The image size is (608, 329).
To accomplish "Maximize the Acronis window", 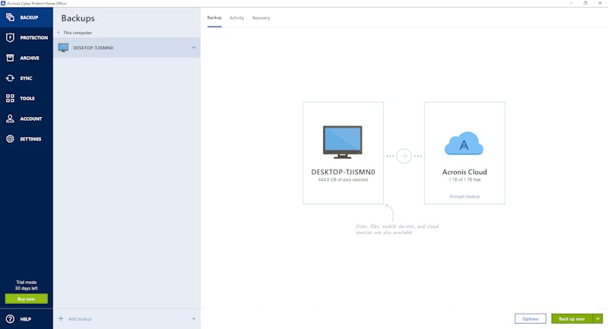I will (585, 3).
